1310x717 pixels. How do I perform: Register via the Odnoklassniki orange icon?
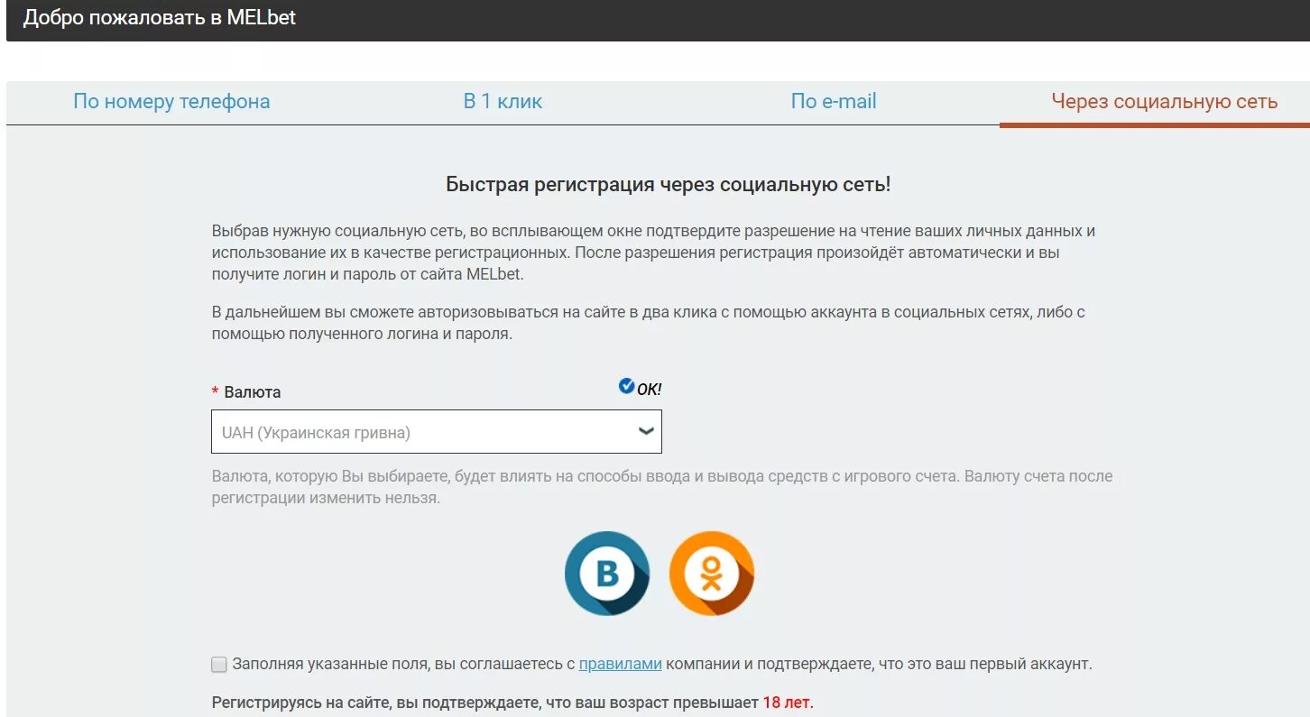712,574
